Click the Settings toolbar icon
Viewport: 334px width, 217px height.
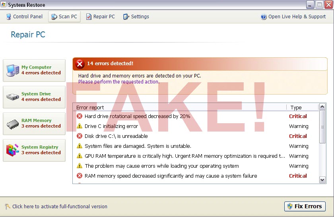click(126, 17)
